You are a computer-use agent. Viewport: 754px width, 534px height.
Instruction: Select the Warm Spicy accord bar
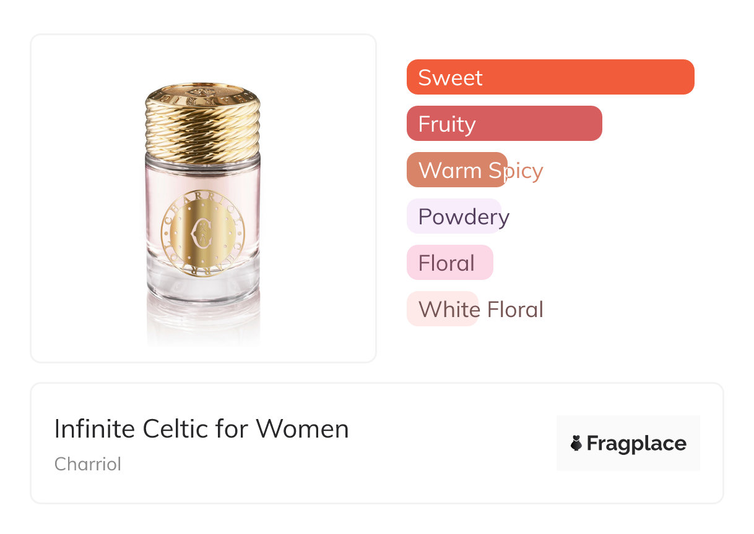457,170
